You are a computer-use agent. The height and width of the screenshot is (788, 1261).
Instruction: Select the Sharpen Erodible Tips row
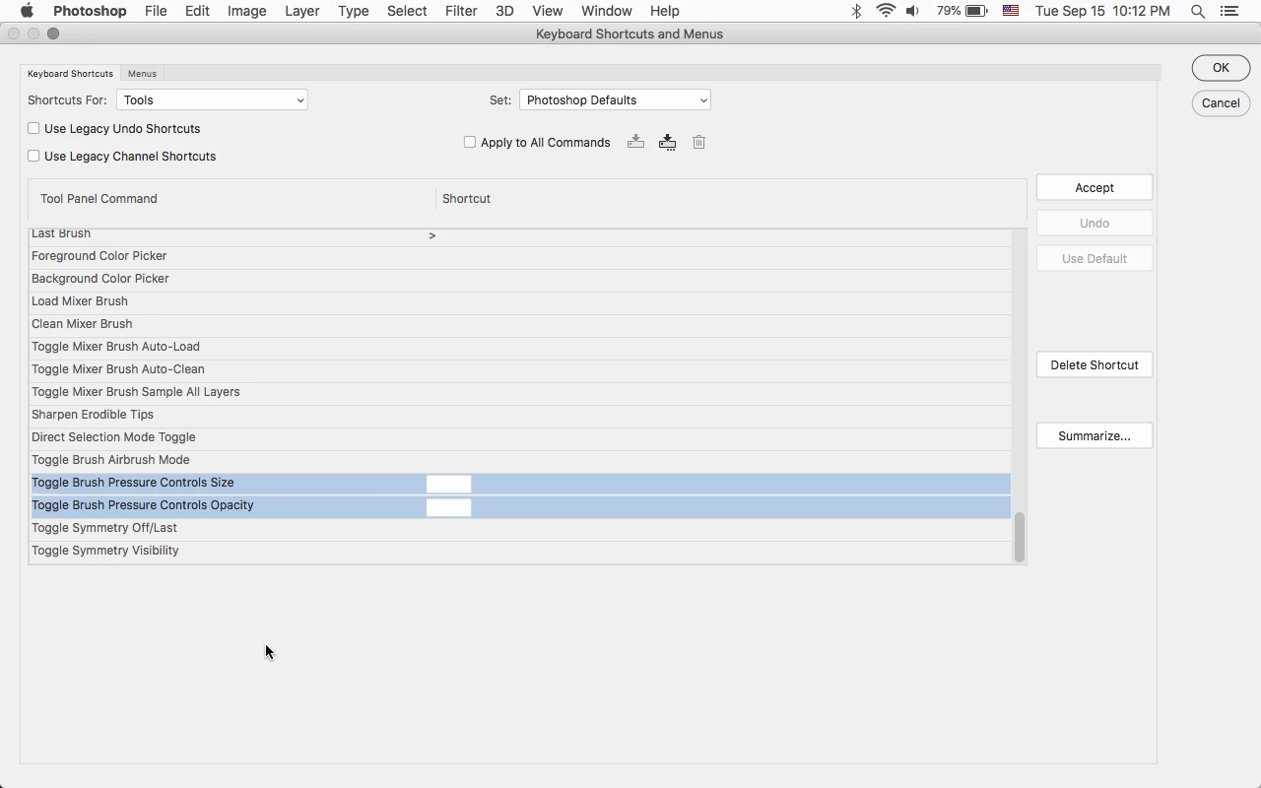pyautogui.click(x=521, y=415)
